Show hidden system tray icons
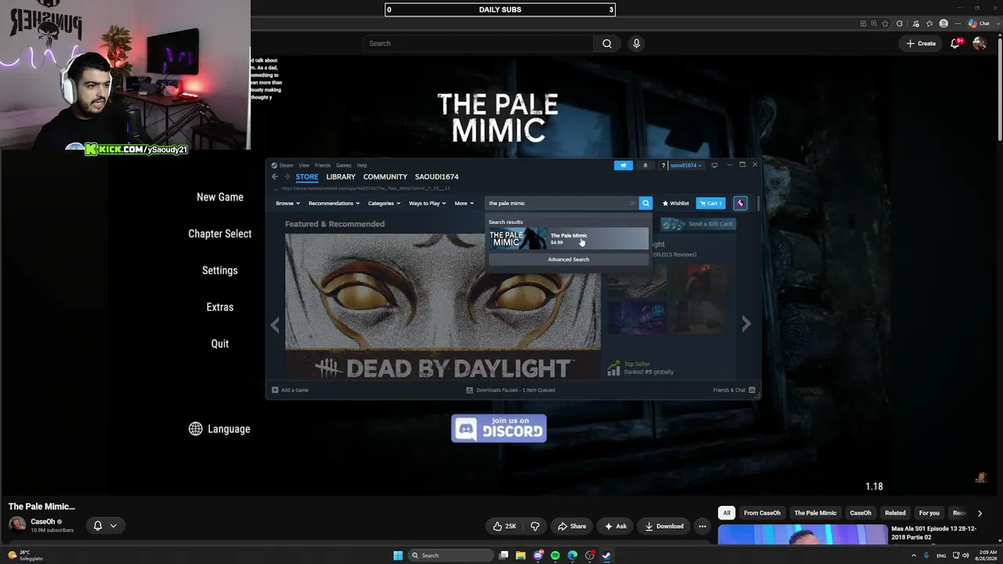The width and height of the screenshot is (1003, 564). click(x=914, y=555)
